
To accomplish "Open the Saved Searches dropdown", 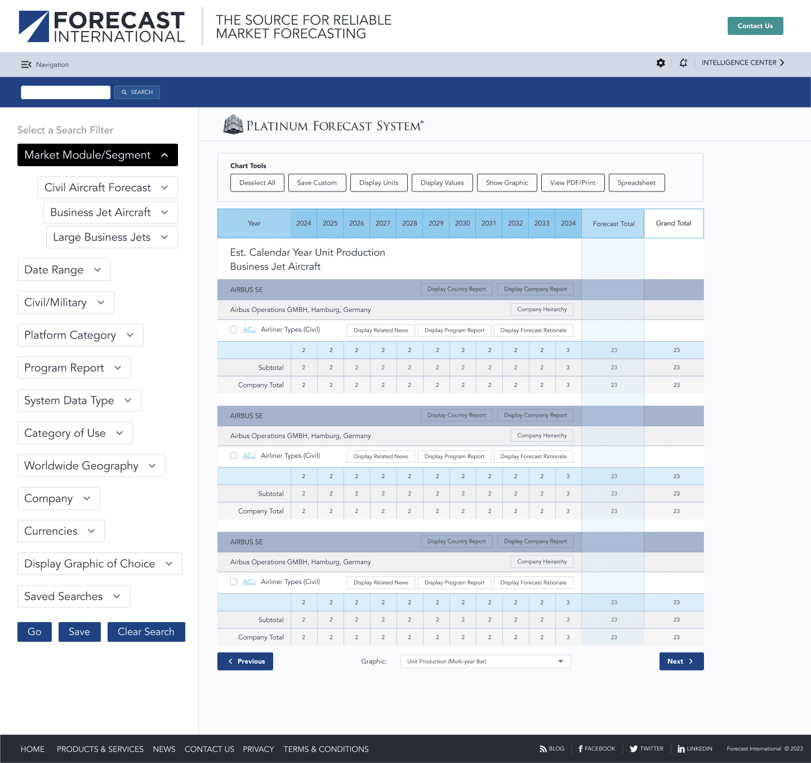I will tap(74, 596).
